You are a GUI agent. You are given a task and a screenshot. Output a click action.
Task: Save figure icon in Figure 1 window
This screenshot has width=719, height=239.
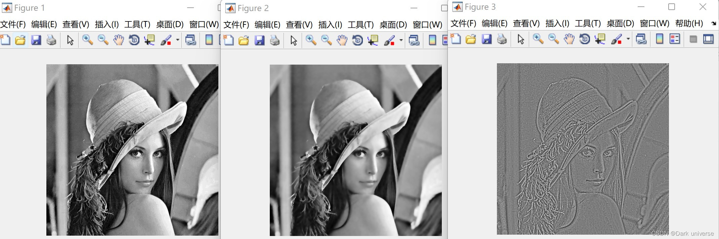pos(36,40)
